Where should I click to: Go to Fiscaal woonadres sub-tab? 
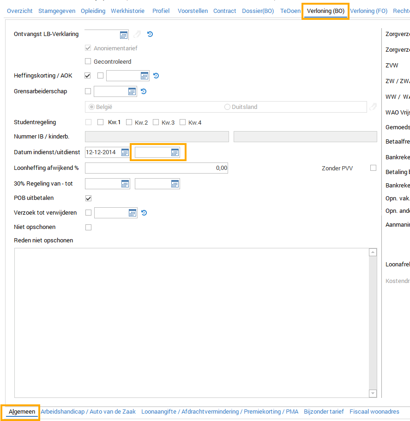[x=374, y=411]
